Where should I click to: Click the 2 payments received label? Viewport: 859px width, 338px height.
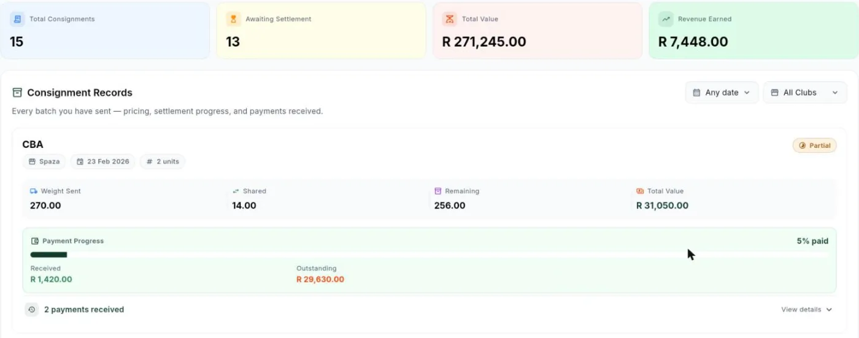coord(84,310)
